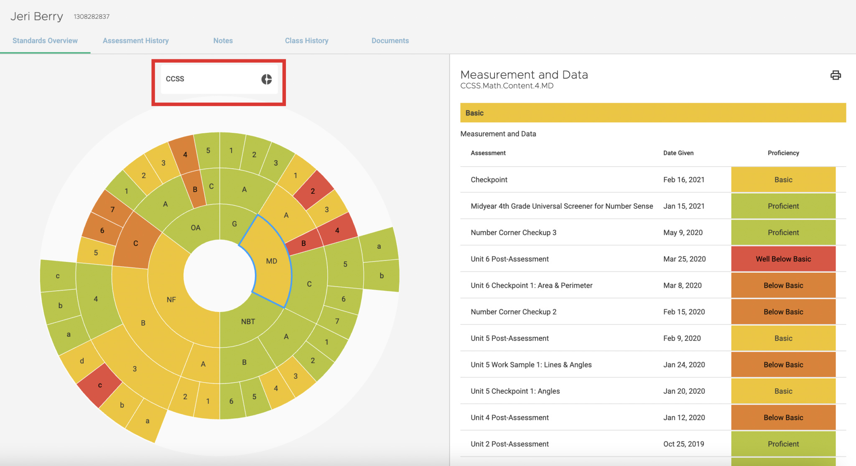This screenshot has height=466, width=856.
Task: Click Unit 5 Post-Assessment row
Action: click(x=653, y=338)
